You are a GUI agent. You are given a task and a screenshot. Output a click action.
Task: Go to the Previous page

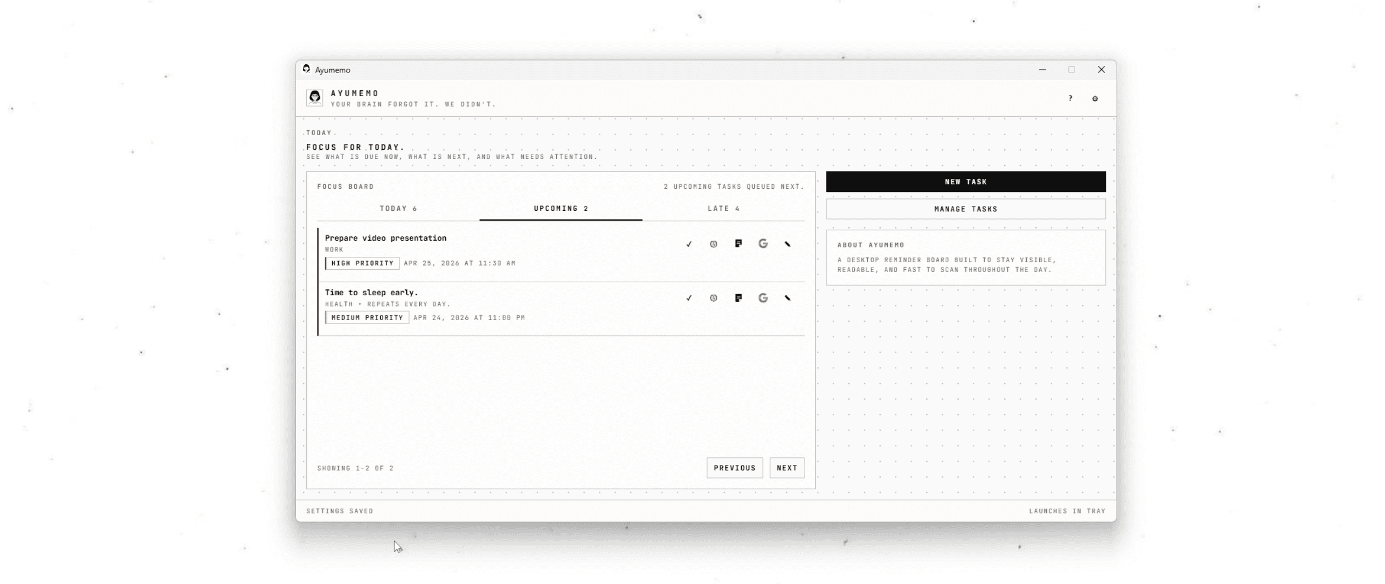[735, 468]
